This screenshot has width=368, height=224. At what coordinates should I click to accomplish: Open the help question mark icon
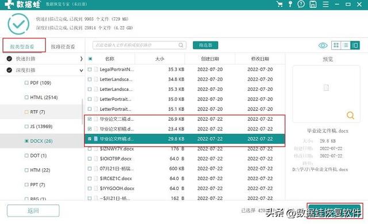(x=301, y=4)
